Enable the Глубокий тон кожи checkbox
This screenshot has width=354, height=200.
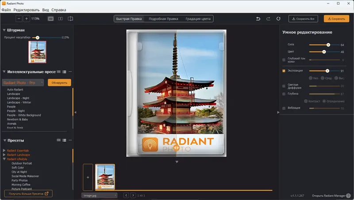[284, 60]
